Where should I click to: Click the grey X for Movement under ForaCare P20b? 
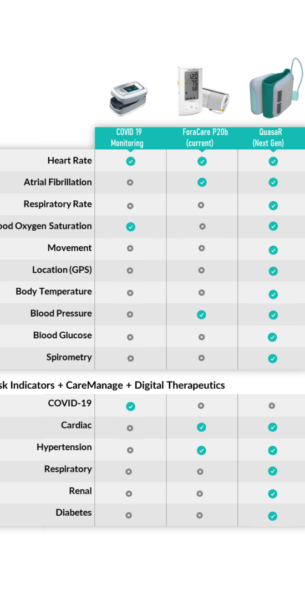(201, 248)
